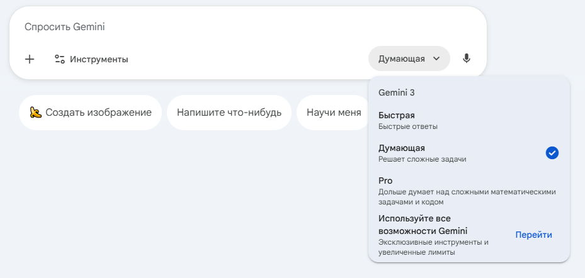Viewport: 585px width, 278px height.
Task: Click the banana icon on the image chip
Action: 36,113
